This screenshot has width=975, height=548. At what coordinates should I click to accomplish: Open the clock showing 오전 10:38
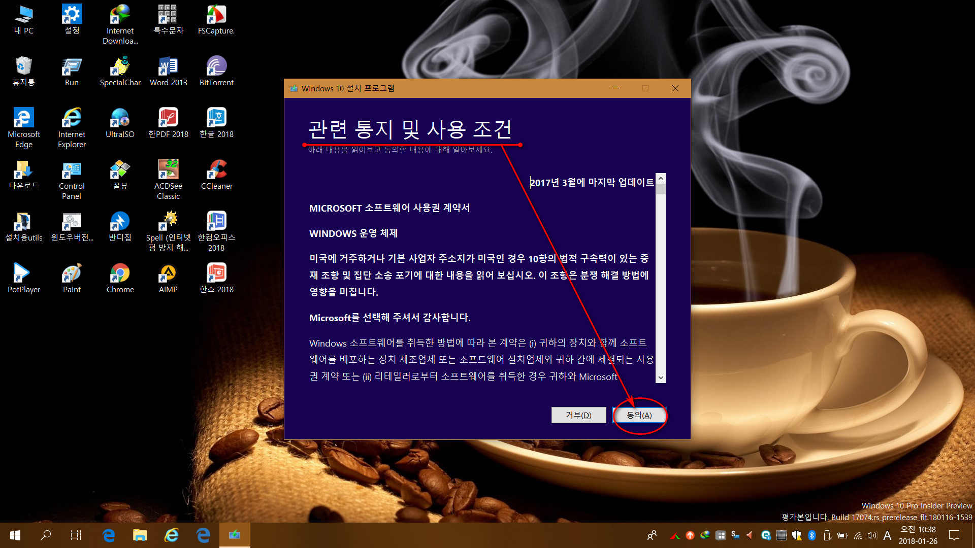pos(918,535)
